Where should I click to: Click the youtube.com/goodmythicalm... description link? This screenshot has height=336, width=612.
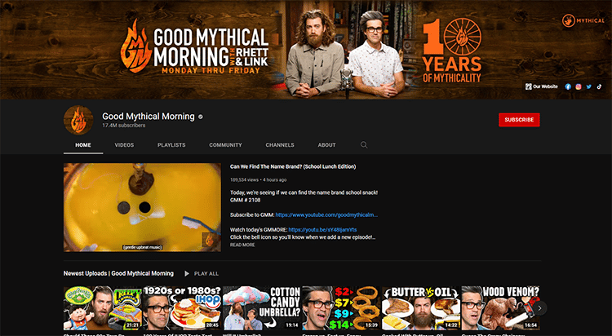point(326,214)
